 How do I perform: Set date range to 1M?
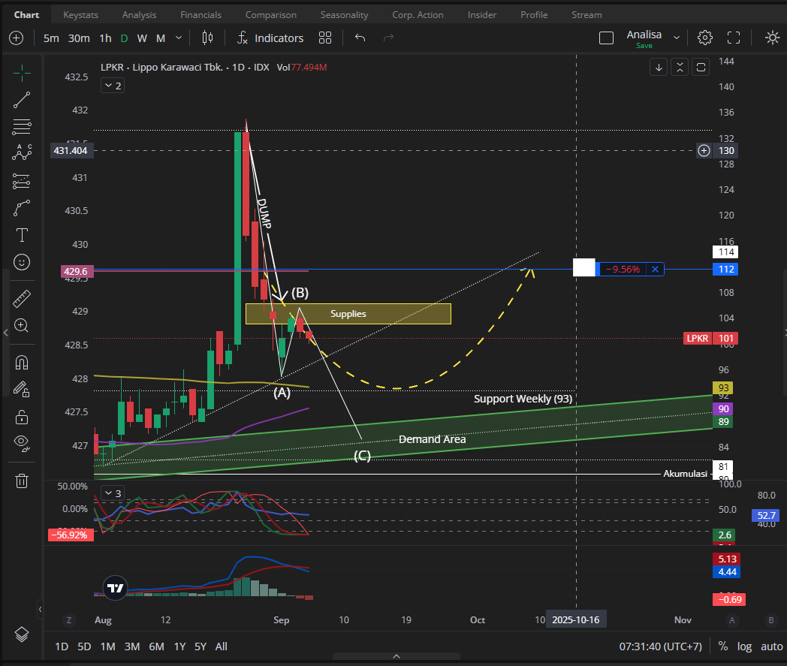(x=108, y=646)
